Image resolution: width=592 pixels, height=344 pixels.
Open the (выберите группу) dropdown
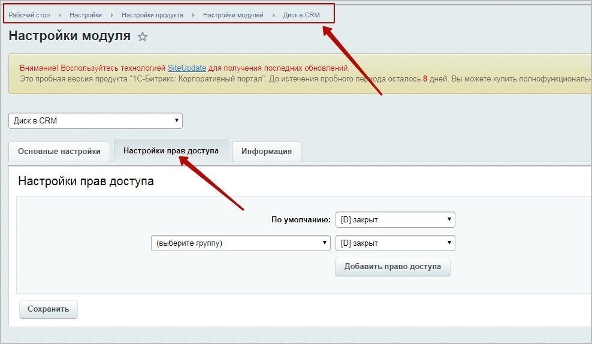[x=240, y=243]
